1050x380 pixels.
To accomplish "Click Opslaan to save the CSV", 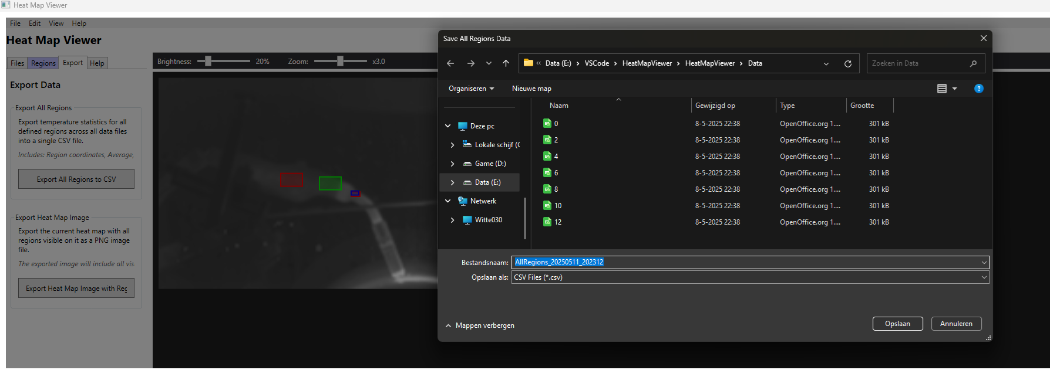I will pyautogui.click(x=897, y=324).
